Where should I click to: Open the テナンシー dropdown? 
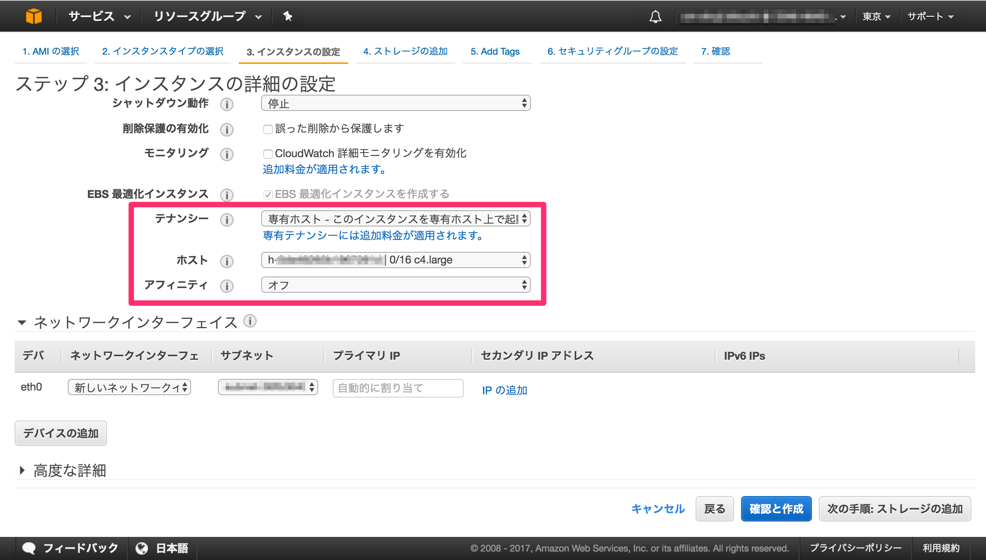(396, 219)
